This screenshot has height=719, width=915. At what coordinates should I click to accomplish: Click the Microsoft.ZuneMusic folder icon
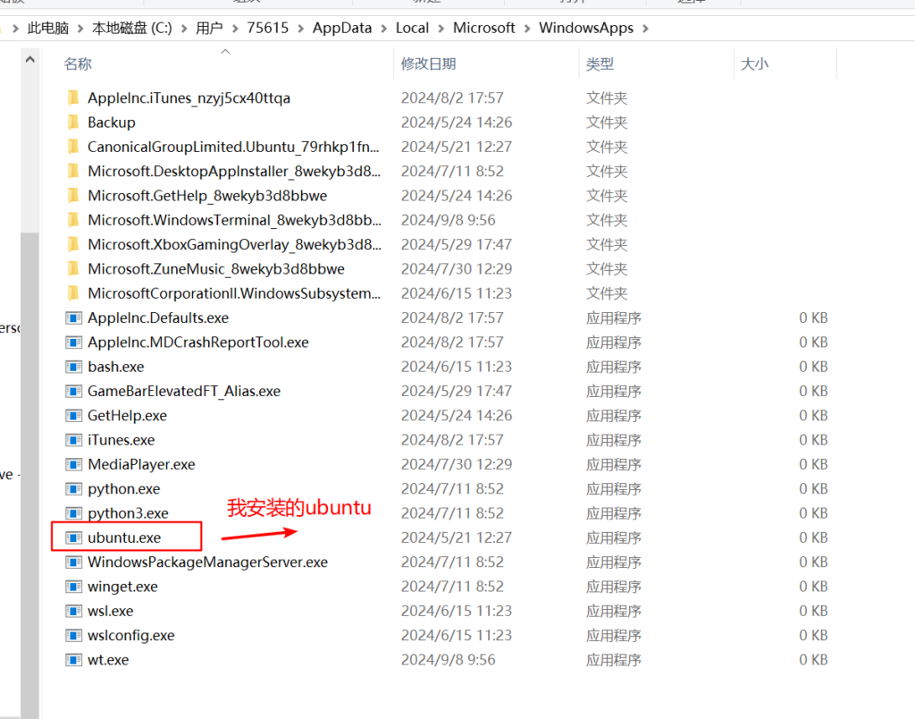coord(73,269)
